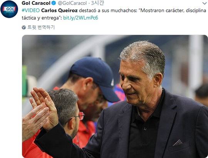Open the tweet options chevron menu
The height and width of the screenshot is (158, 208).
(205, 3)
